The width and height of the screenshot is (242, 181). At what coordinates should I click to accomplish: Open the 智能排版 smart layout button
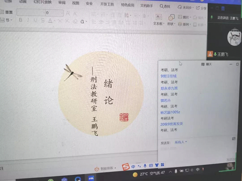[x=105, y=168]
